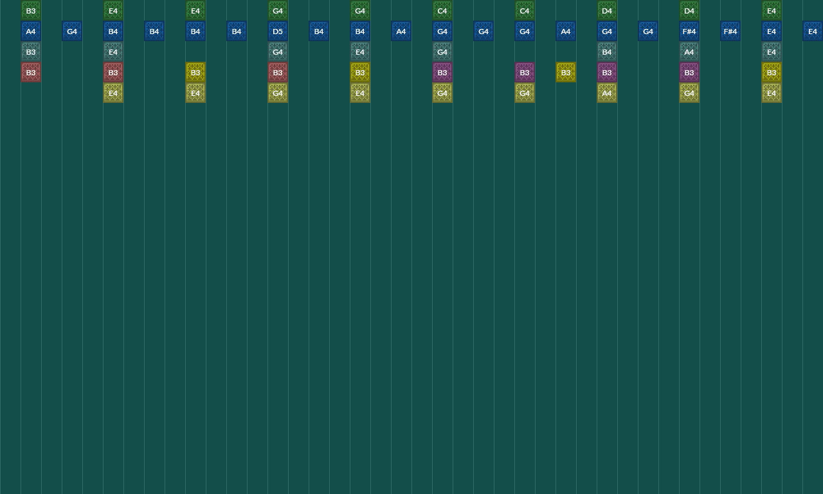Click the leftmost blue B4 note

coord(113,31)
